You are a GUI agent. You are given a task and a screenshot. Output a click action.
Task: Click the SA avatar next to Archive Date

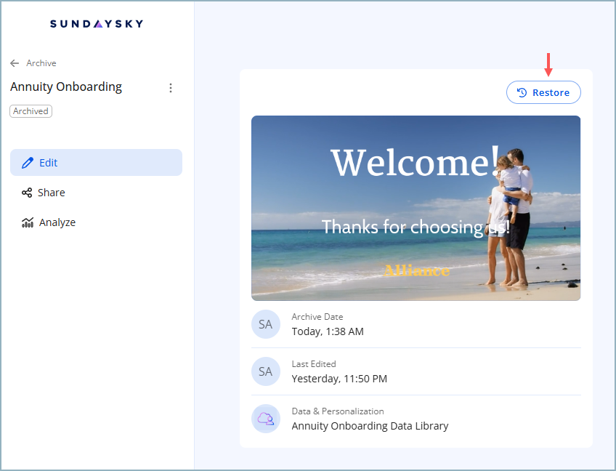[266, 324]
